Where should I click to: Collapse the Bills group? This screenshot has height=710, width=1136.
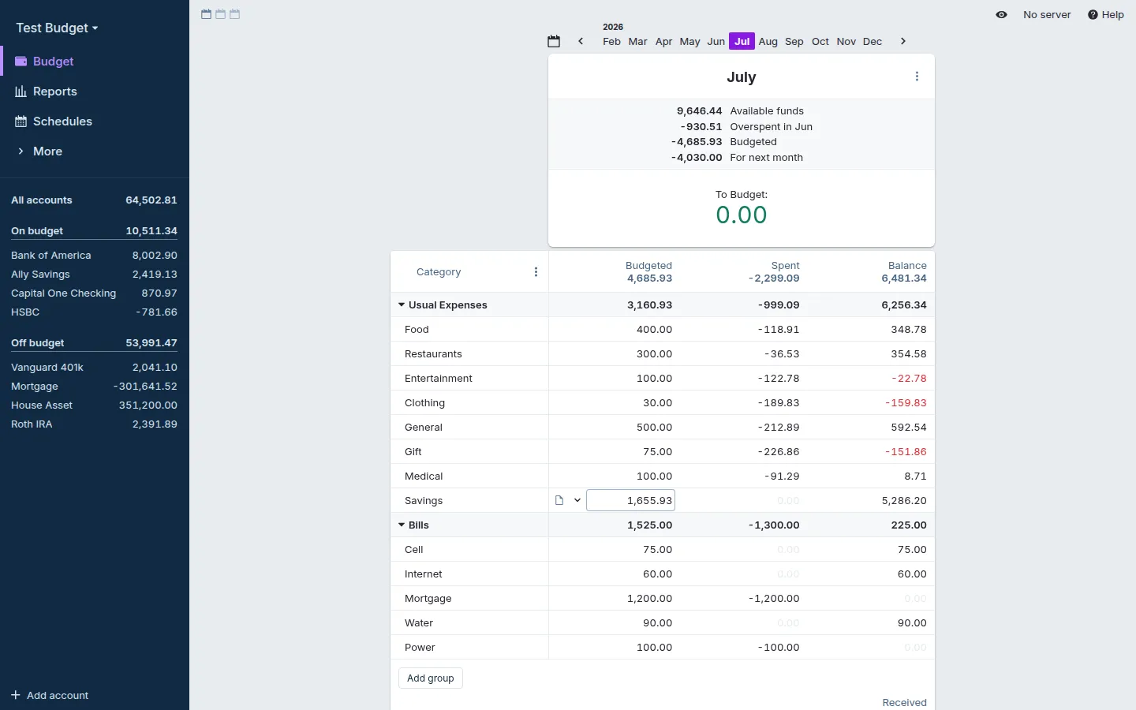pyautogui.click(x=402, y=525)
